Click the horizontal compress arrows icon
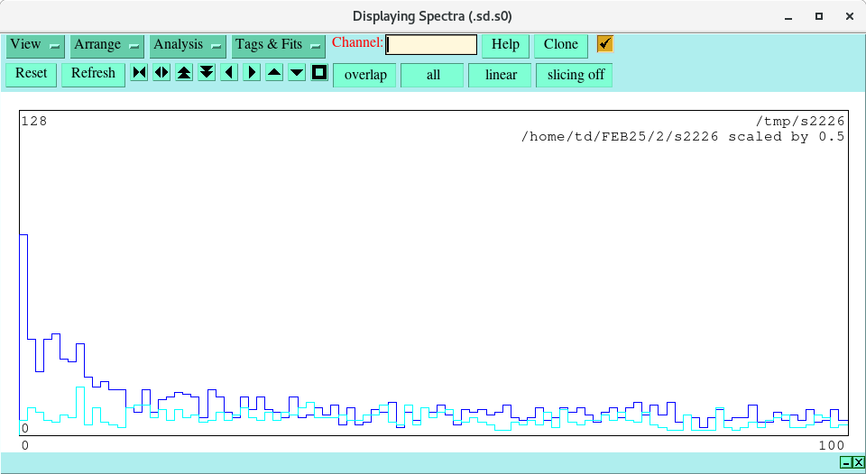 (139, 73)
